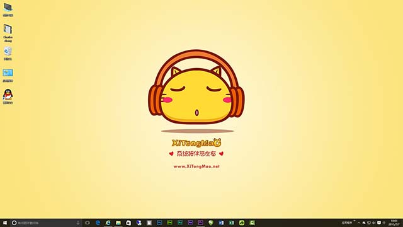Screen dimensions: 403x227
Task: Open the Action Center notification icon
Action: (379, 223)
